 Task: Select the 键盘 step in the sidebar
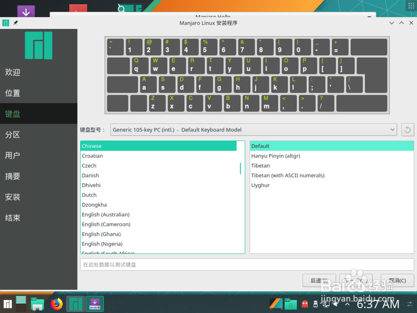pos(38,114)
